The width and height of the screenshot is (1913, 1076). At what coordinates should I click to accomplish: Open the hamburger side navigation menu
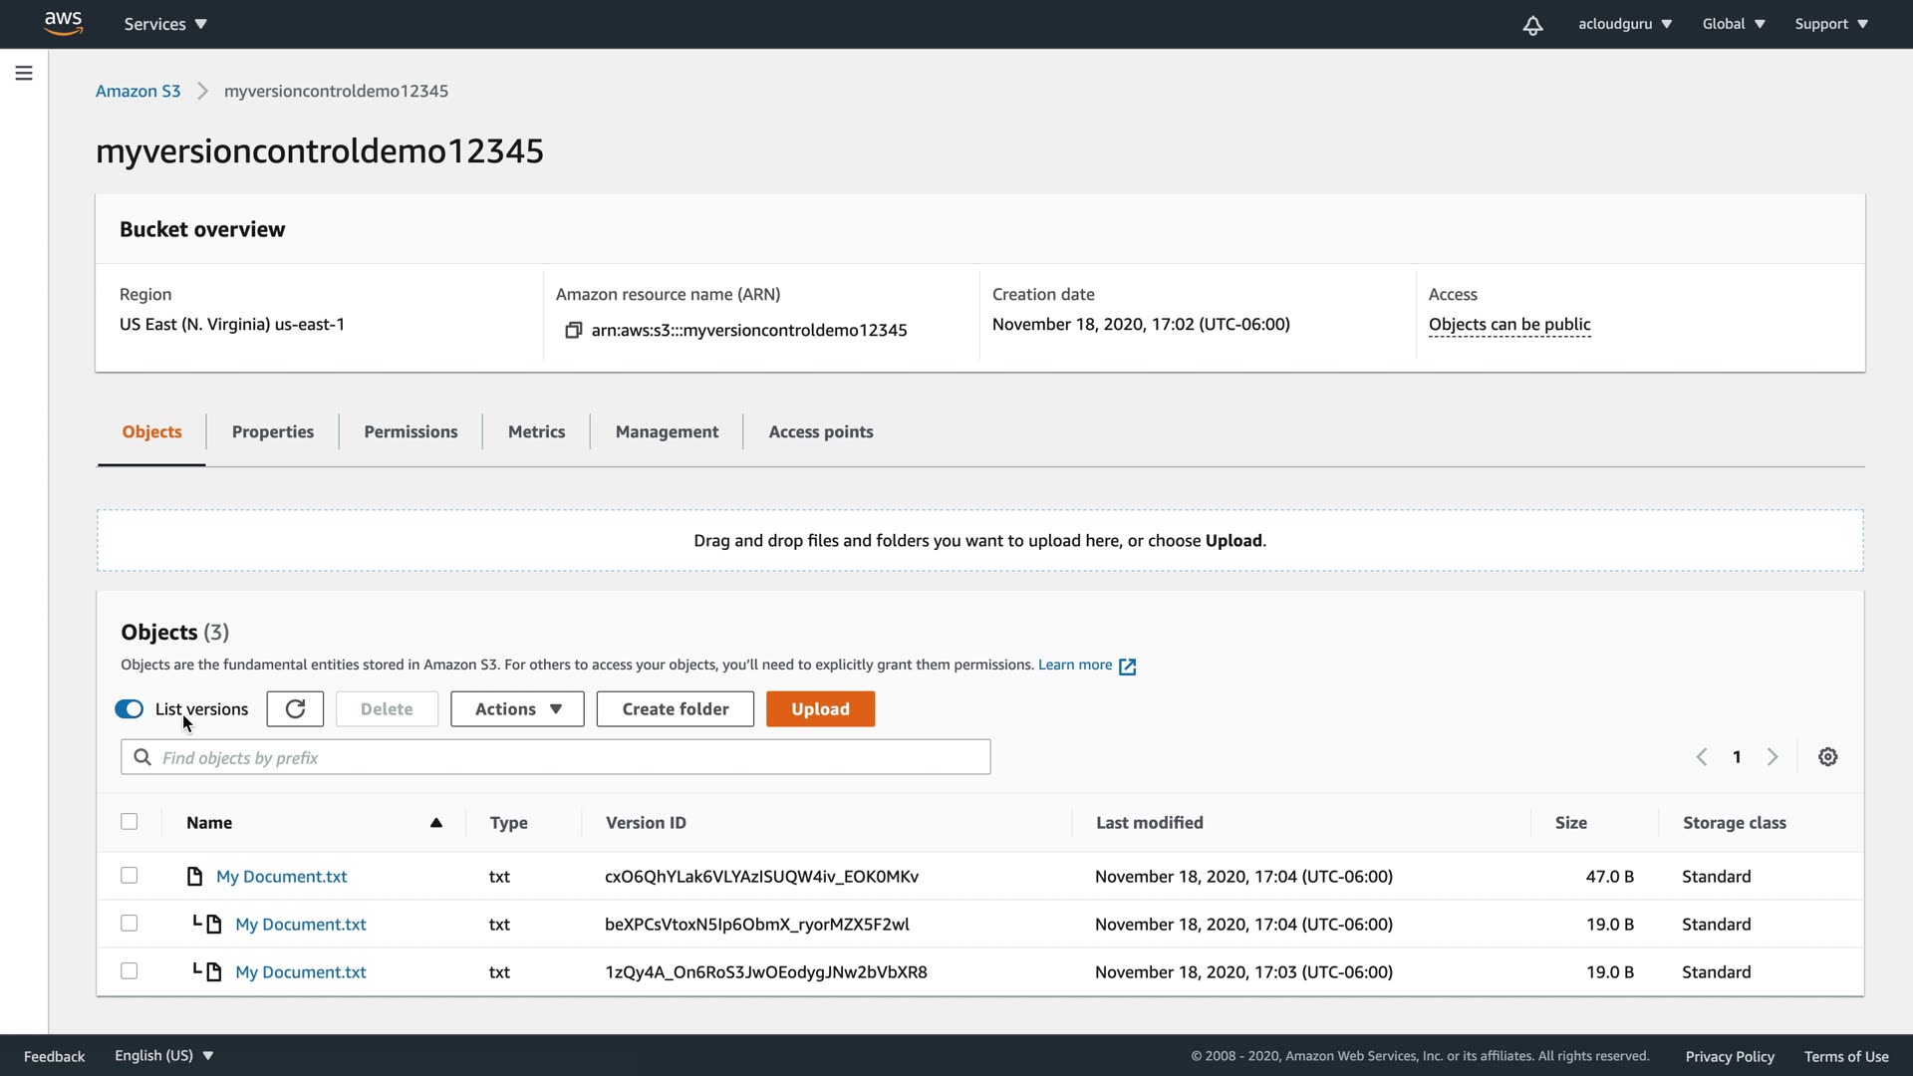tap(24, 73)
